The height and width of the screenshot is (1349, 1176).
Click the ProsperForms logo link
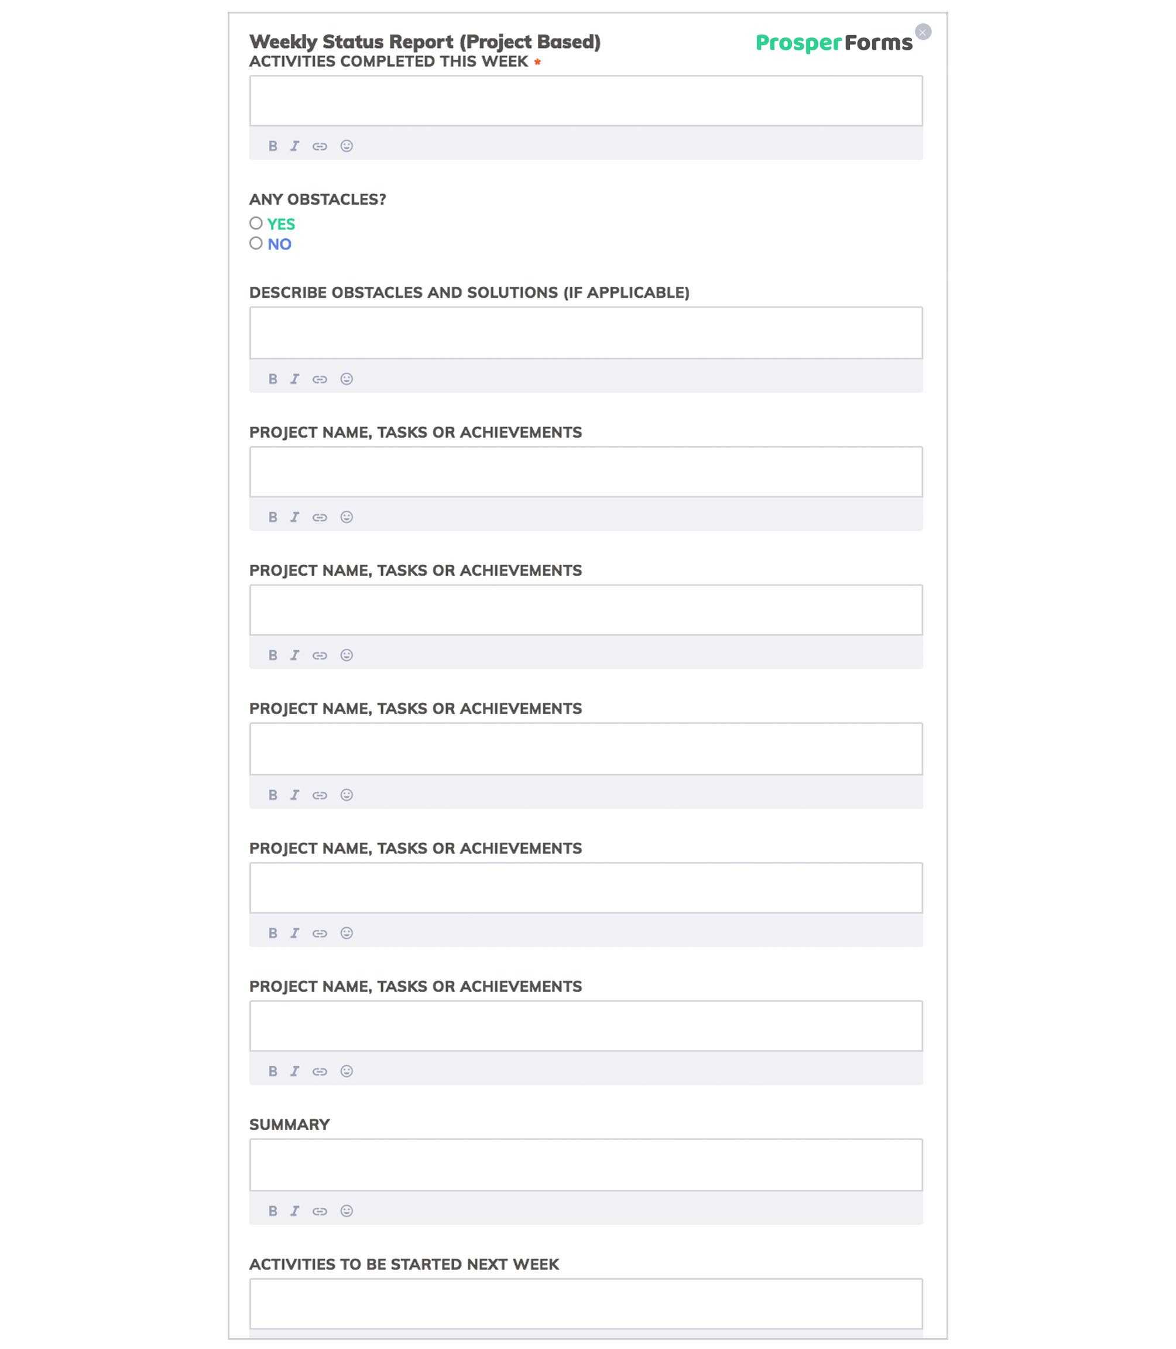point(833,43)
